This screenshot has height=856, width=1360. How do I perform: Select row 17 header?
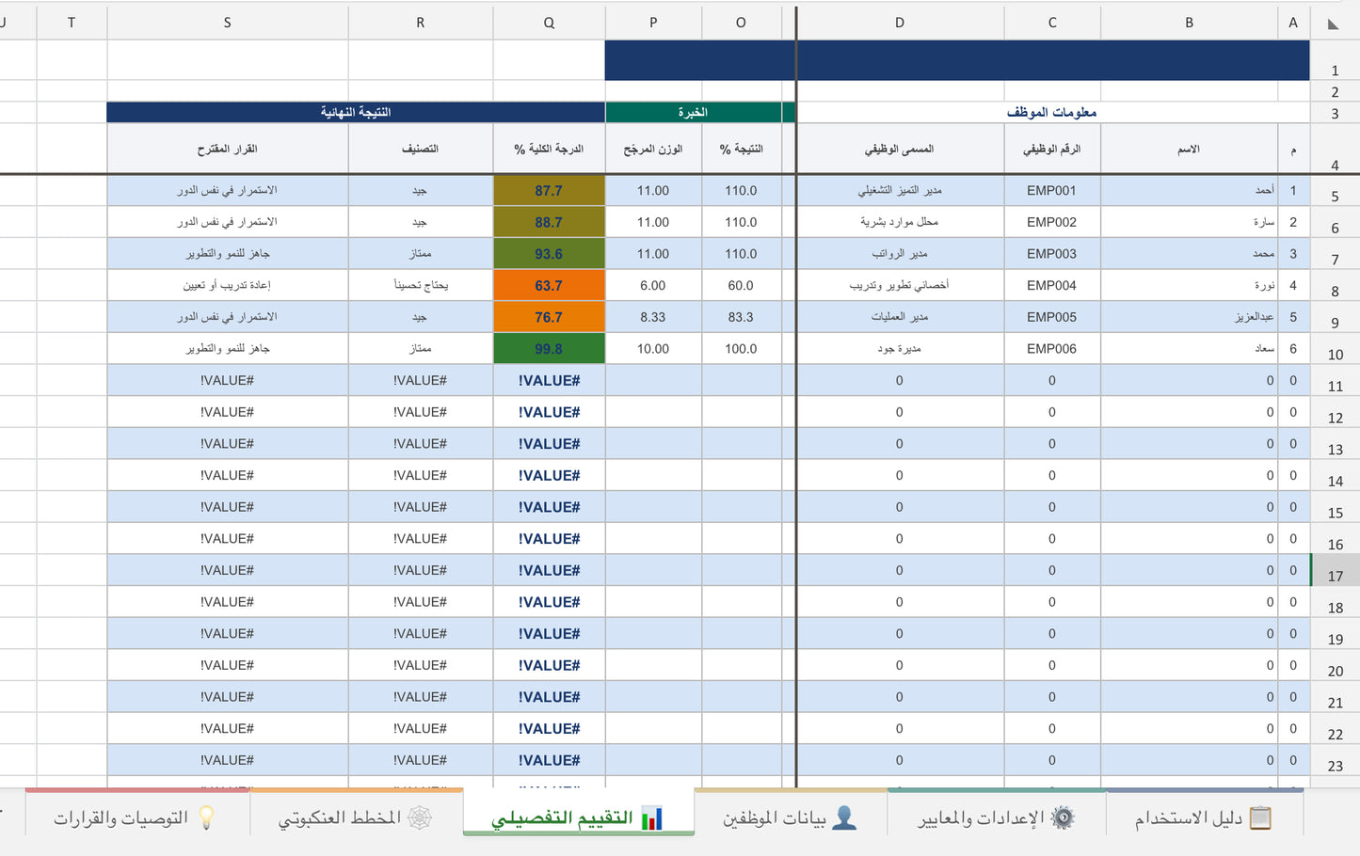tap(1335, 571)
